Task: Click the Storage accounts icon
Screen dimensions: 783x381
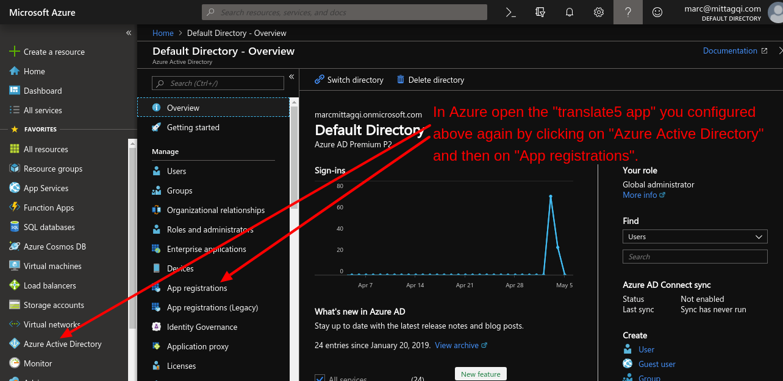Action: (x=15, y=305)
